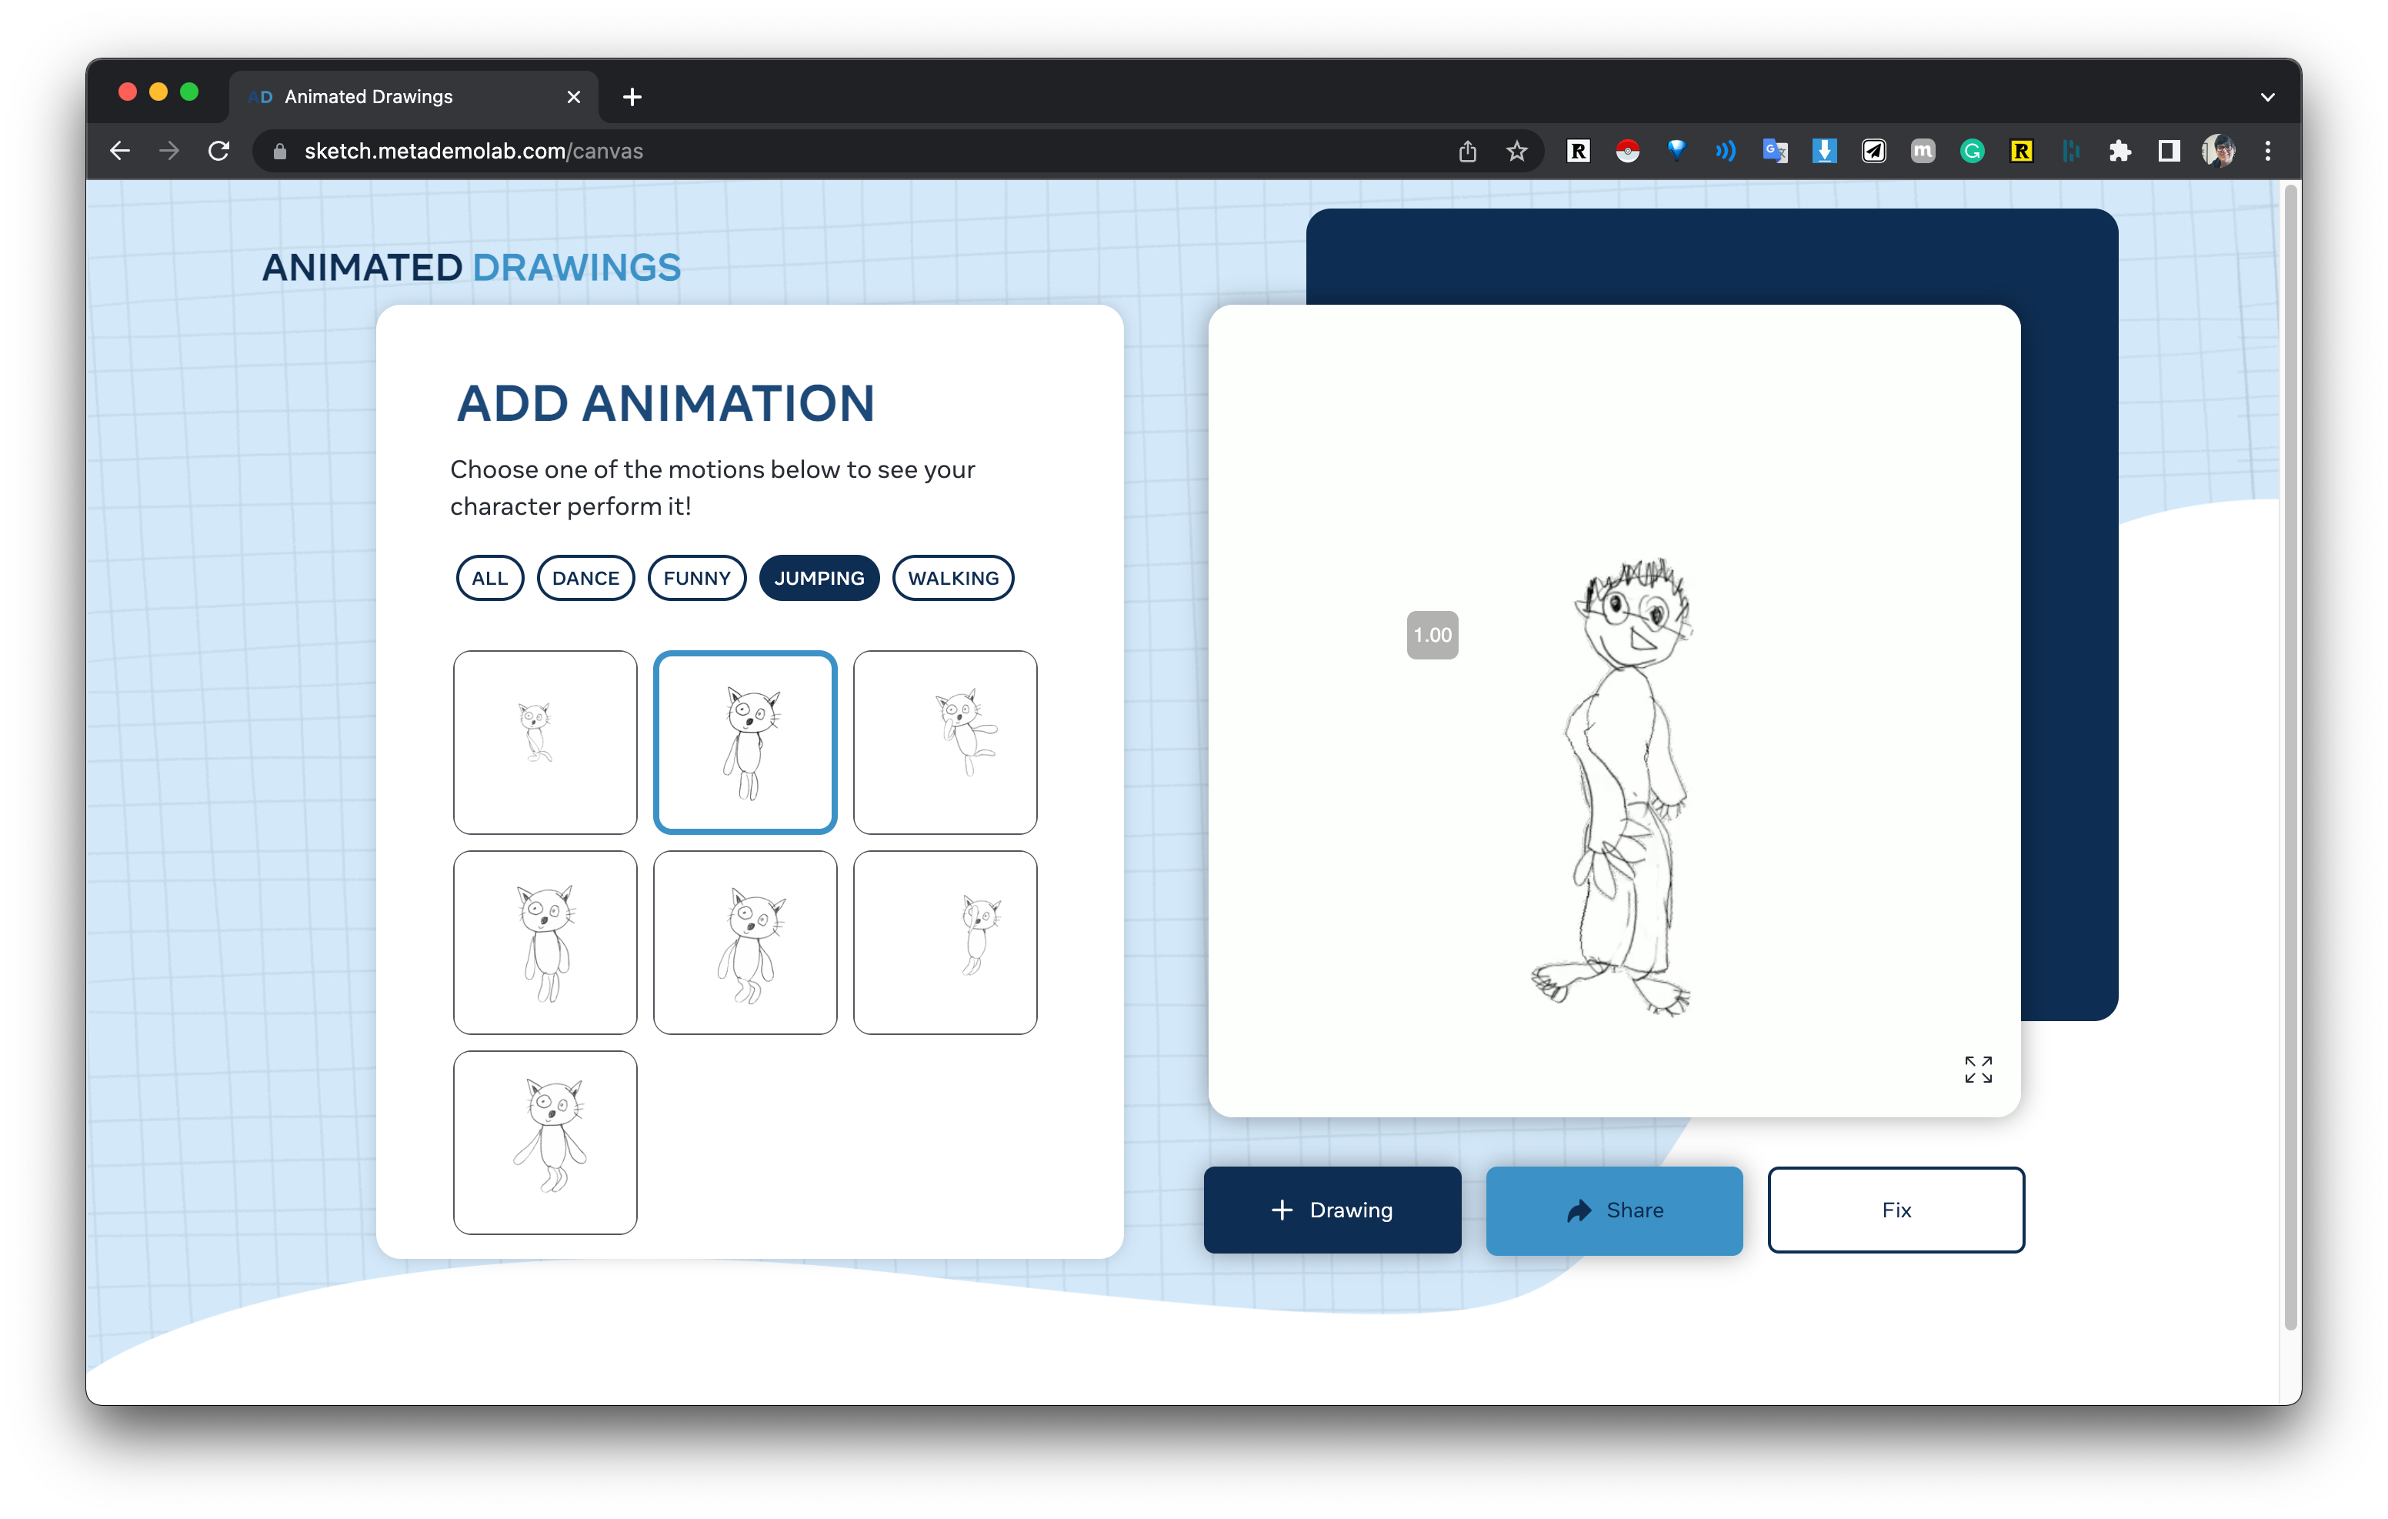
Task: Choose the animation in the bottom row
Action: coord(545,1143)
